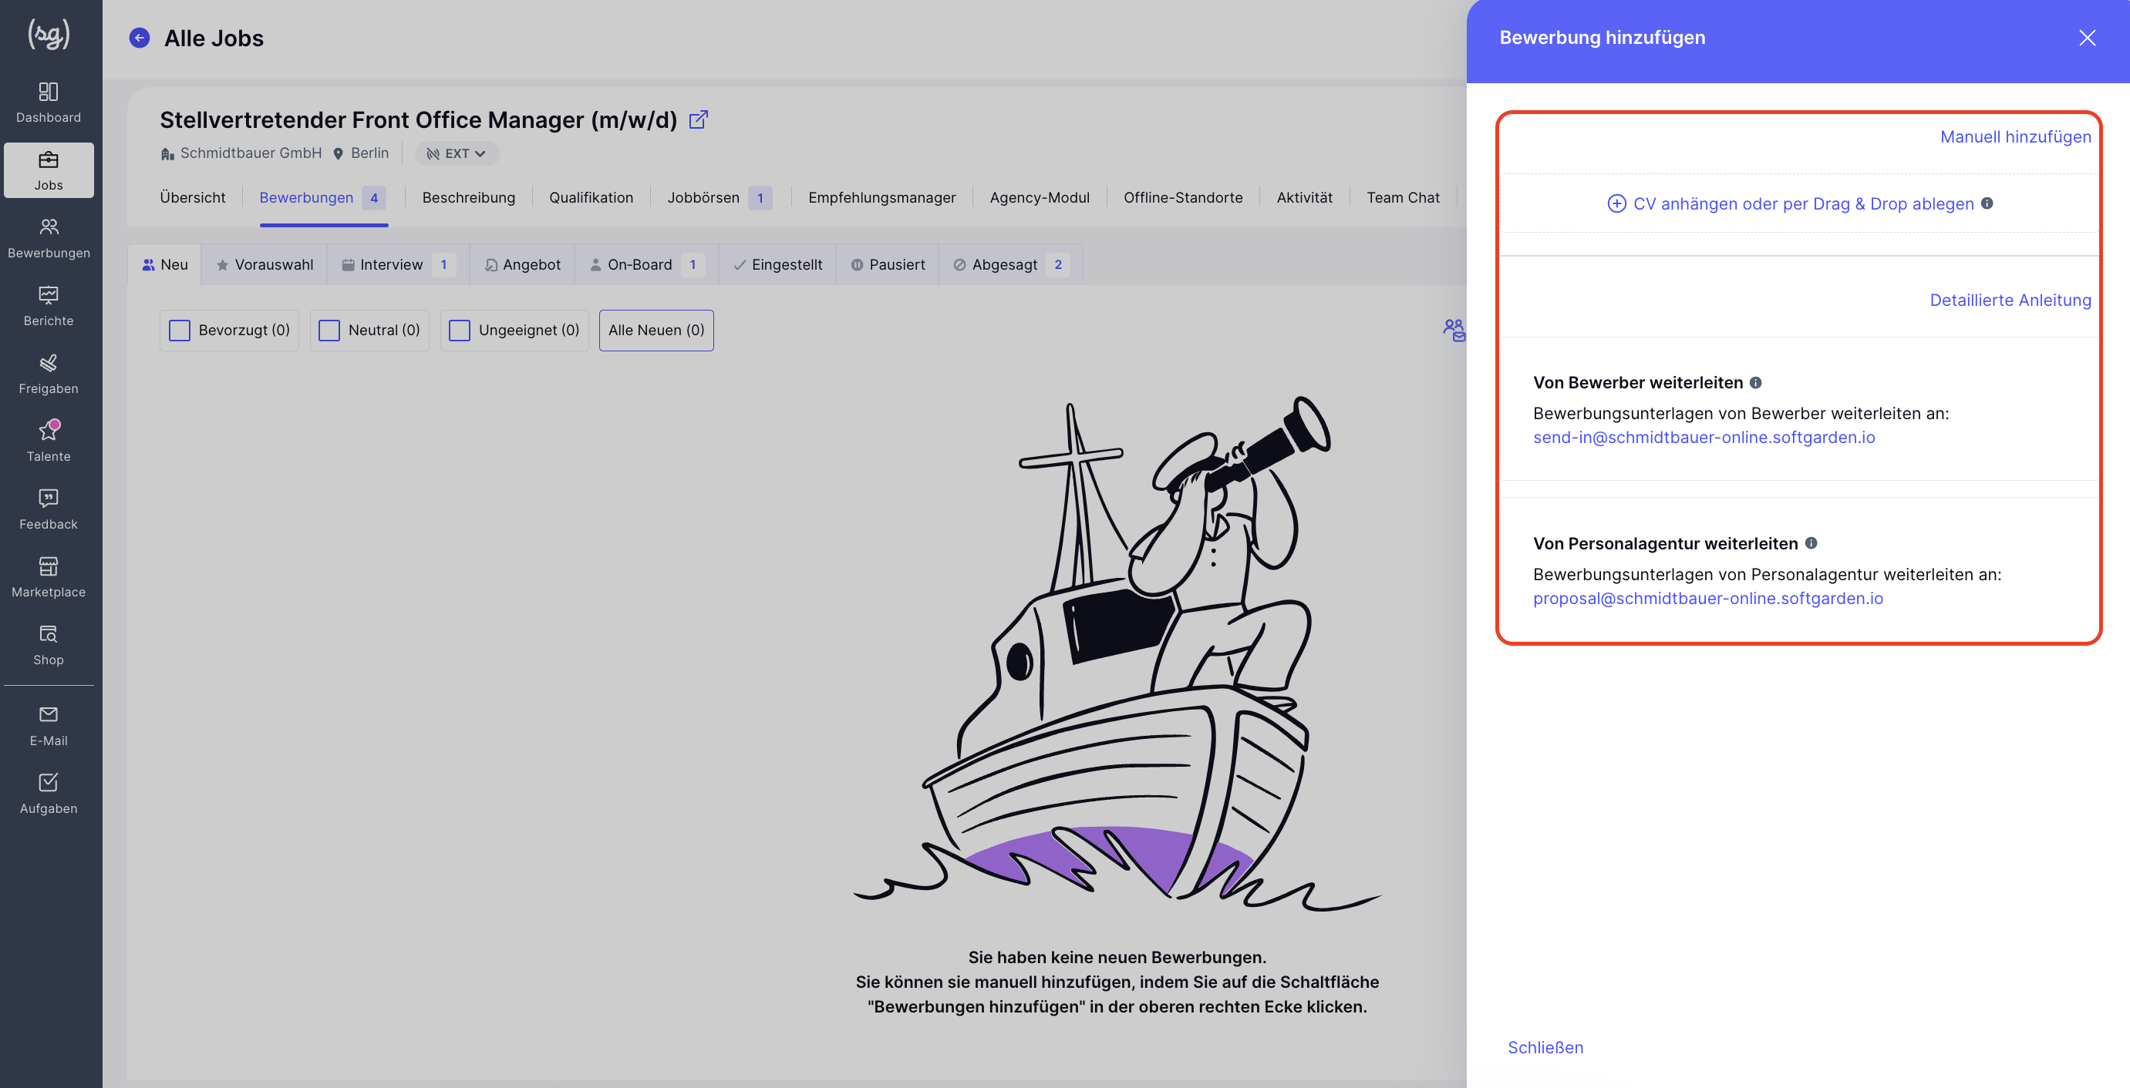Select the Eingestellt pipeline stage
The height and width of the screenshot is (1088, 2130).
pos(777,264)
